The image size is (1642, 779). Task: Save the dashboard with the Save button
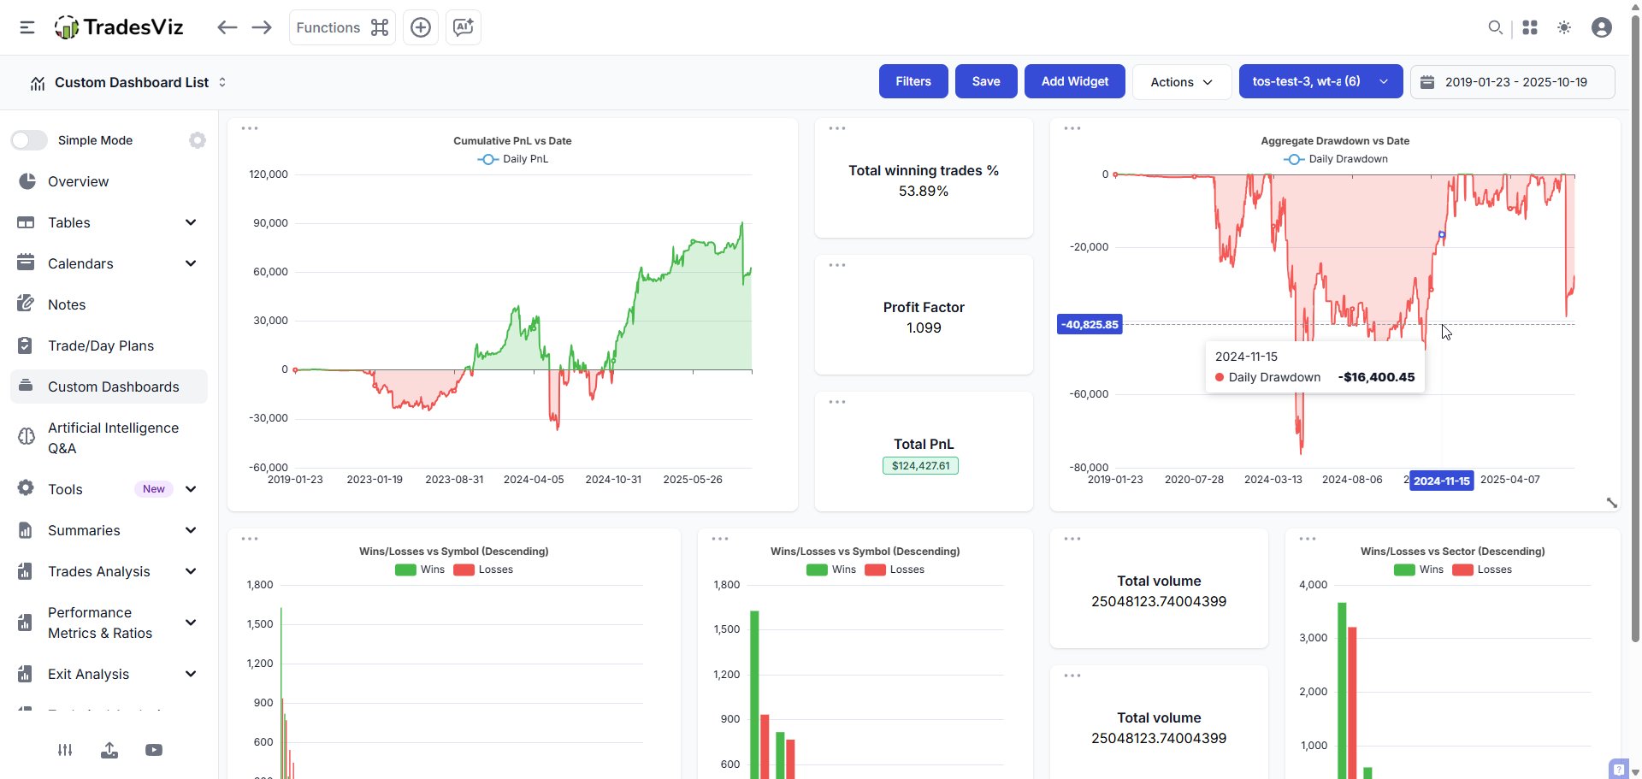click(x=986, y=82)
